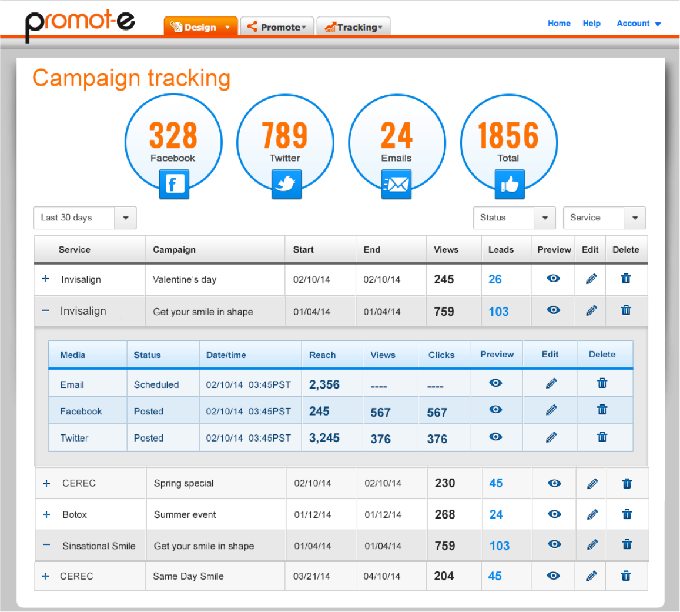Edit the Sinsational Smile campaign
This screenshot has height=612, width=680.
pyautogui.click(x=592, y=544)
